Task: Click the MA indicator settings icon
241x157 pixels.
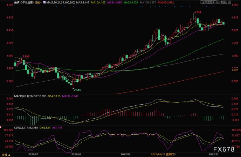Action: coord(44,2)
